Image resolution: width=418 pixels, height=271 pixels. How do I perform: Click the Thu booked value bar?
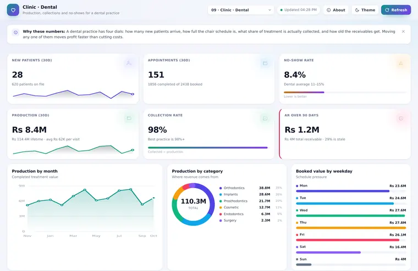[x=351, y=228]
